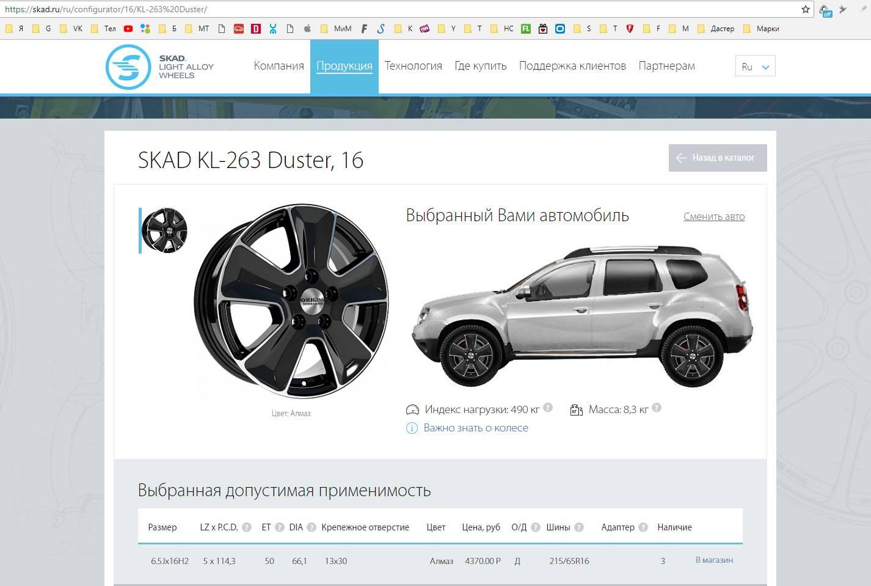This screenshot has width=871, height=586.
Task: Click help icon beside Шины column
Action: (579, 527)
